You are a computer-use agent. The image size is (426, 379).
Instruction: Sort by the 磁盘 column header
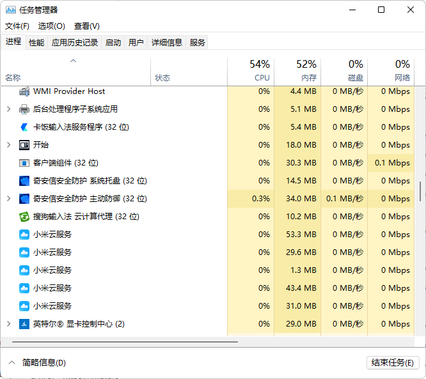pos(344,72)
